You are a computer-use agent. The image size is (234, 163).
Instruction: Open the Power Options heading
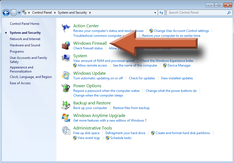pyautogui.click(x=87, y=86)
